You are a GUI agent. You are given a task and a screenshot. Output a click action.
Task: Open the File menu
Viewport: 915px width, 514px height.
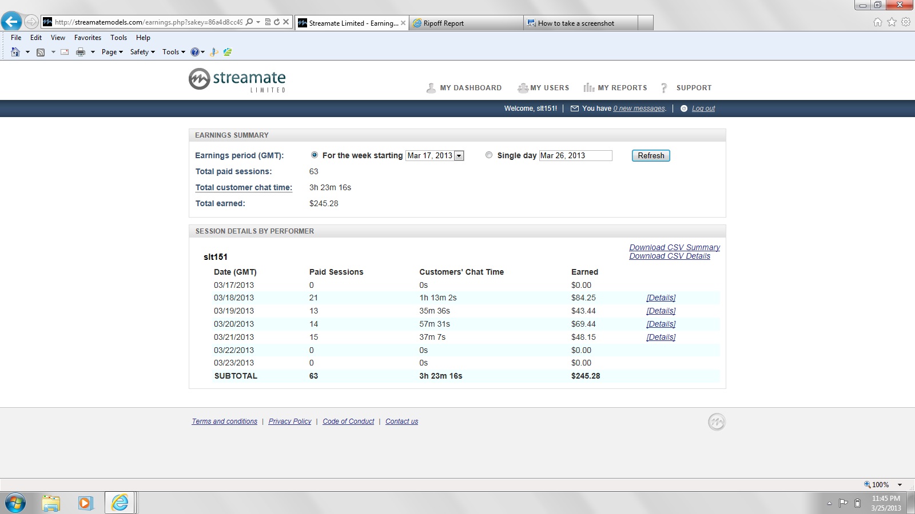click(16, 38)
